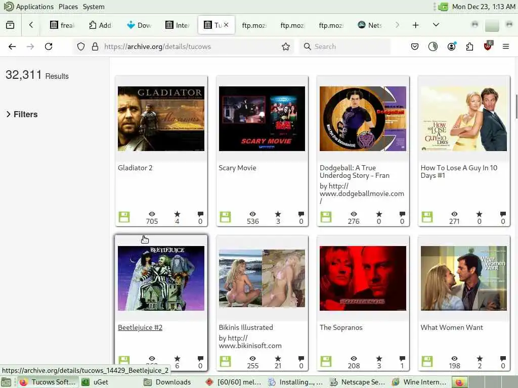Click the clock date and time

(483, 7)
